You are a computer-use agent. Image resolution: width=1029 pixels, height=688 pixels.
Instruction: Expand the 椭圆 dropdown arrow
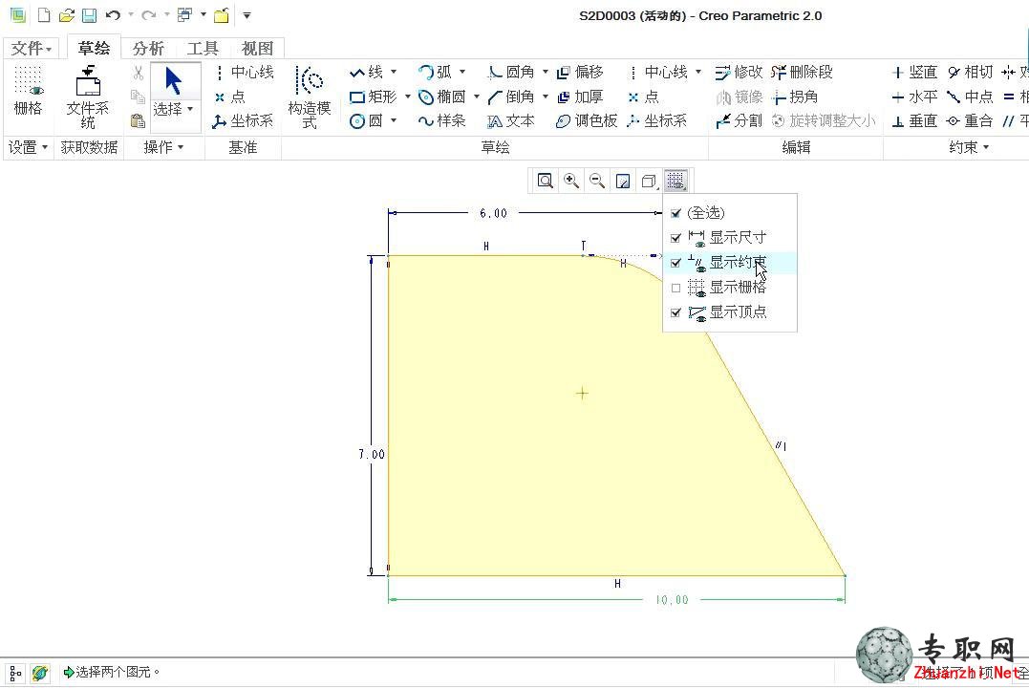[477, 97]
